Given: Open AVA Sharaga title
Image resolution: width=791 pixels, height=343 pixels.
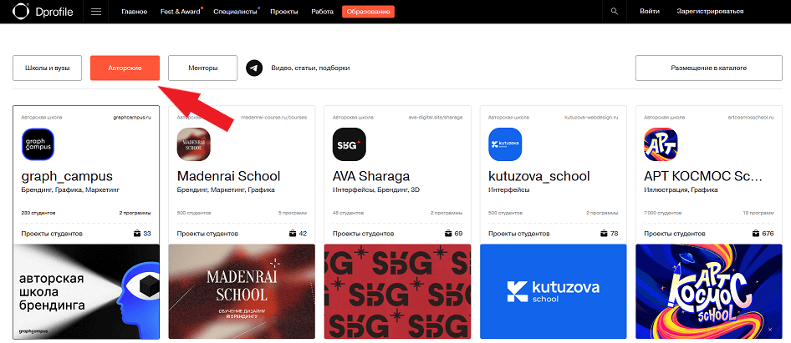Looking at the screenshot, I should click(x=371, y=177).
